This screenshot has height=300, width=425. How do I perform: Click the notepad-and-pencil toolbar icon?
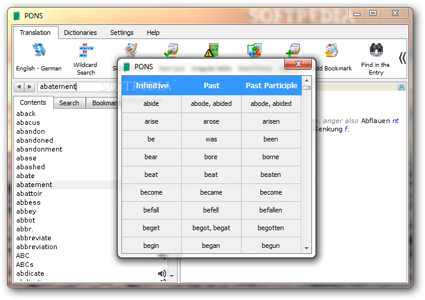coord(131,50)
